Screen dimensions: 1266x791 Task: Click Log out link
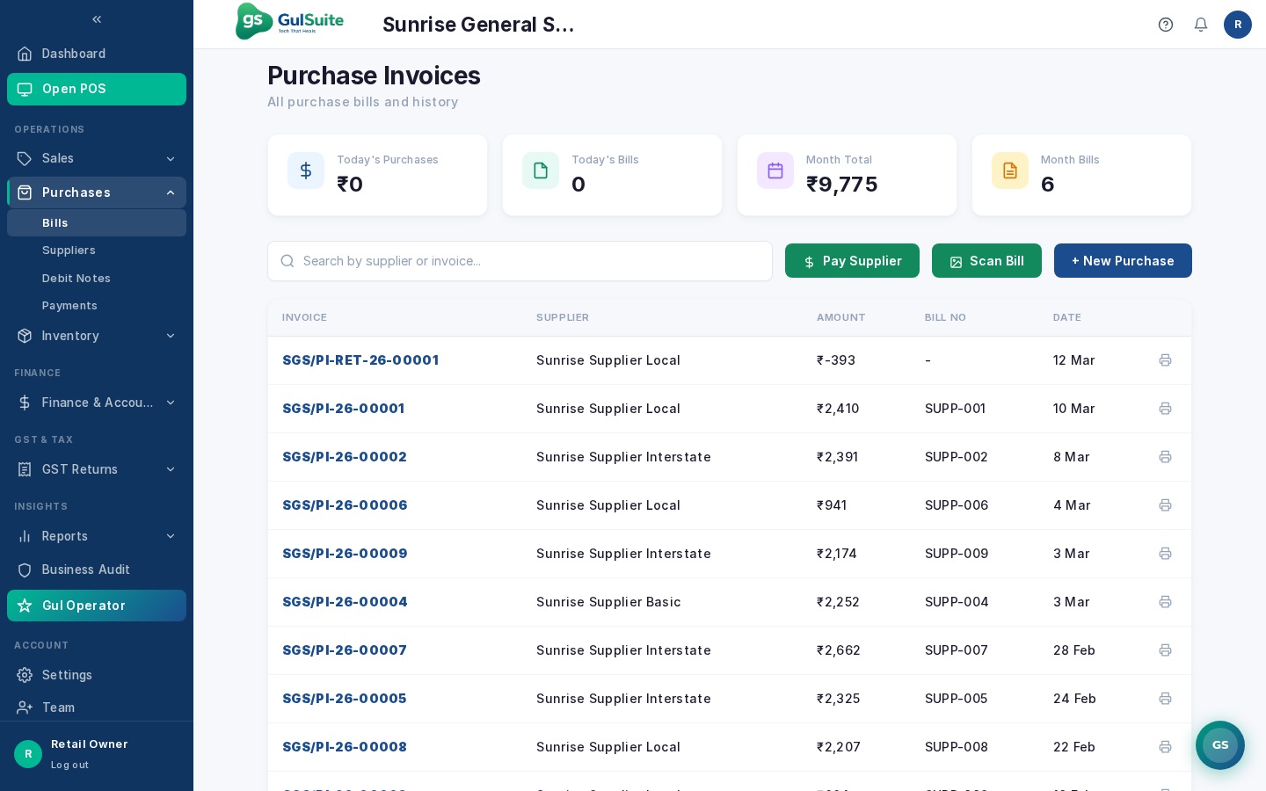(x=69, y=765)
